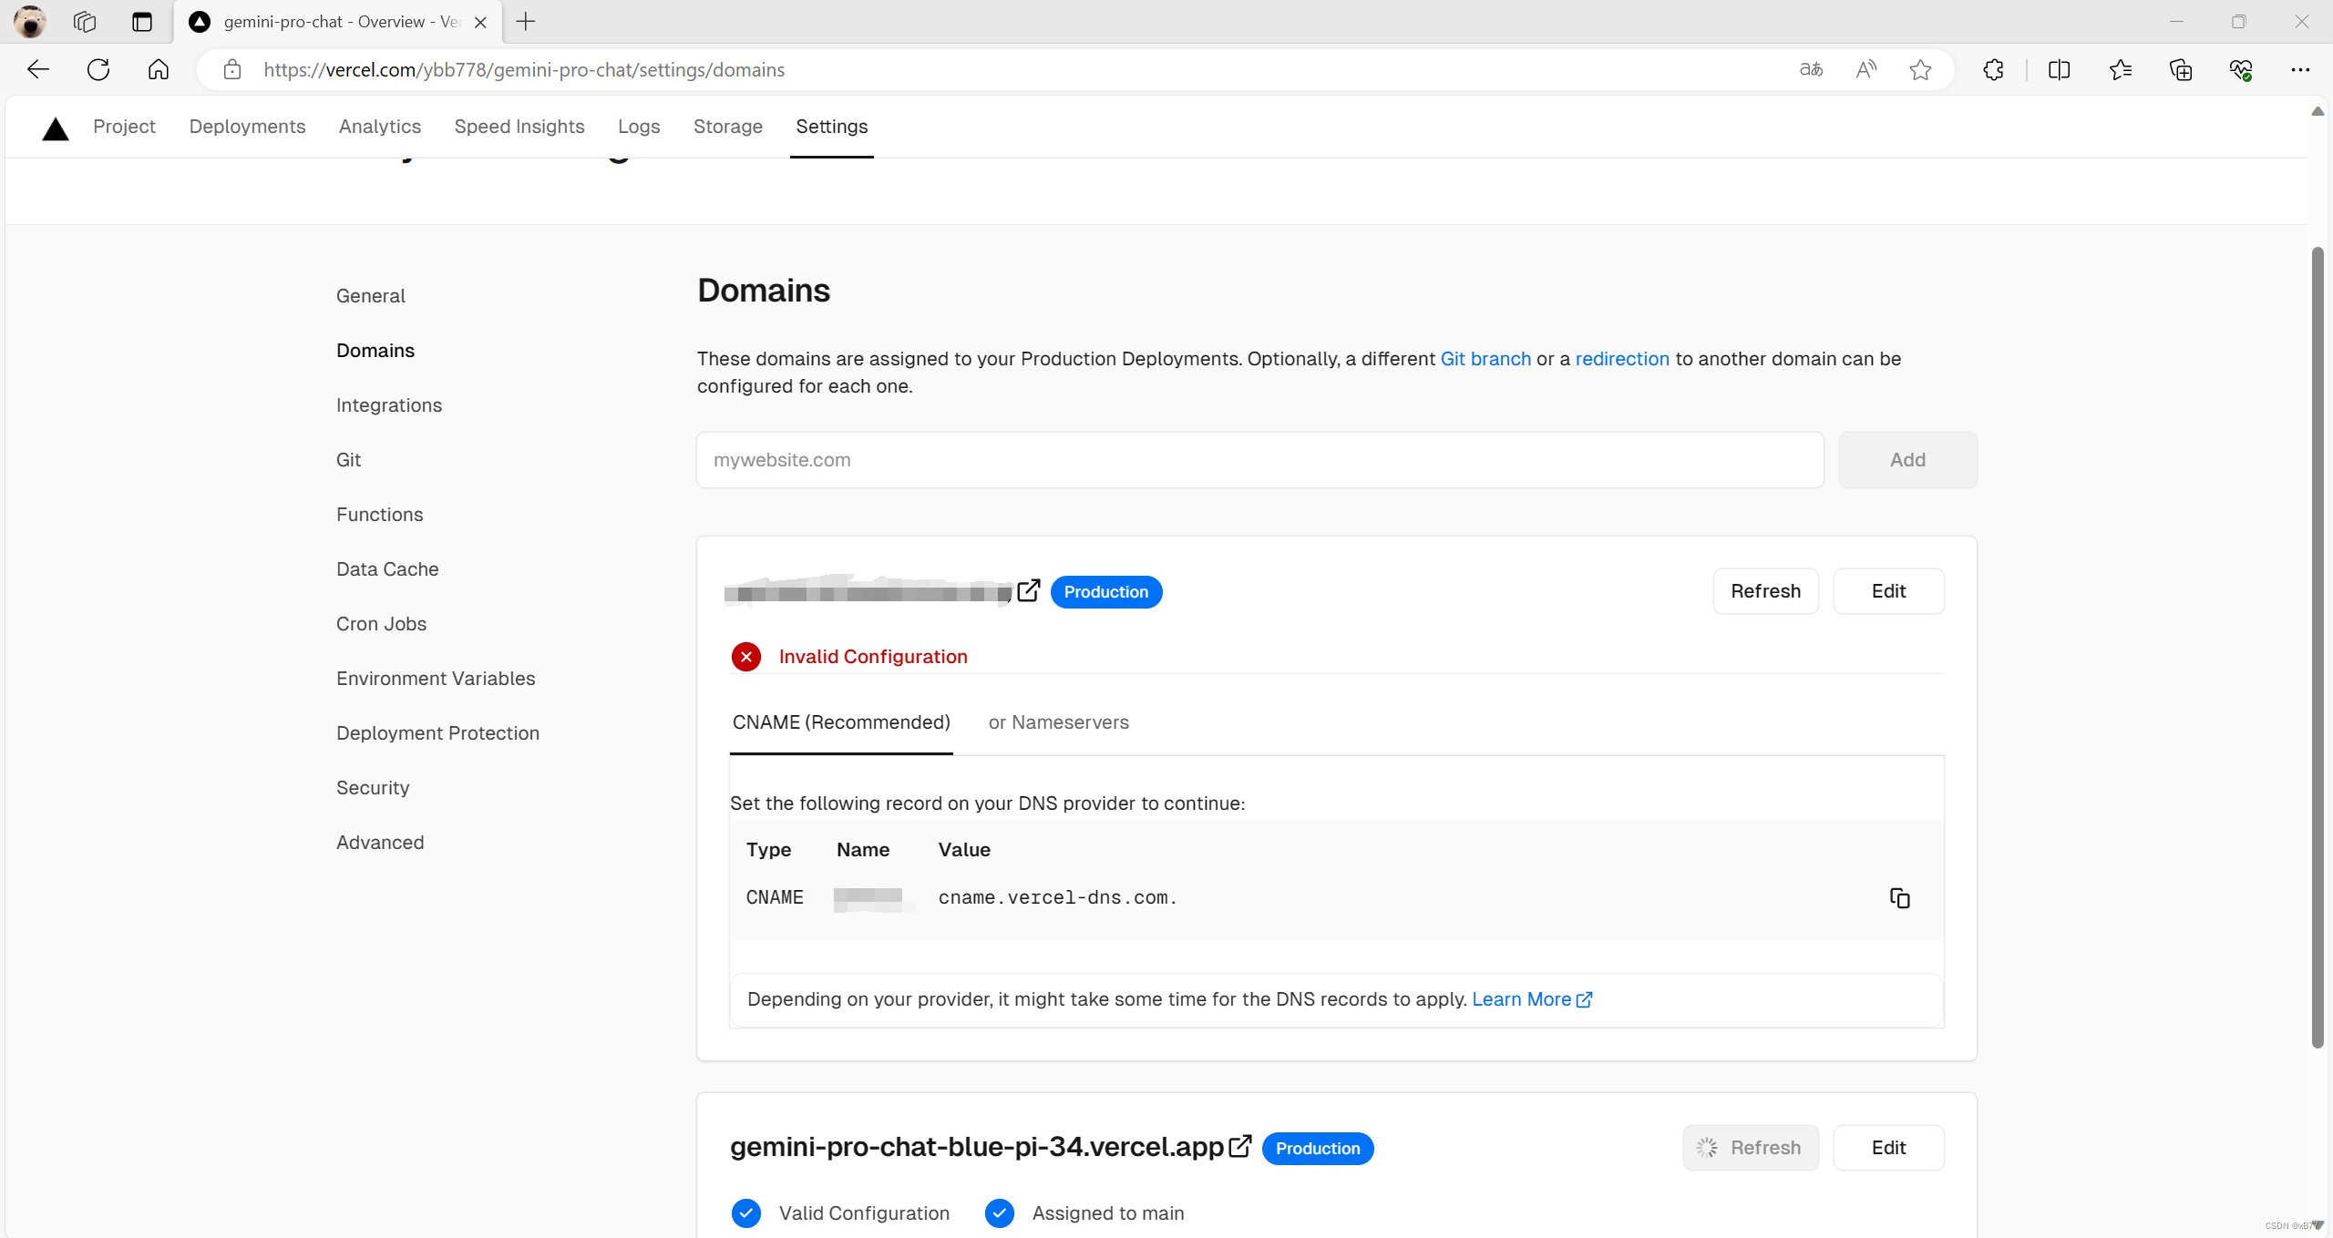
Task: Open browser extensions puzzle icon
Action: click(x=1993, y=69)
